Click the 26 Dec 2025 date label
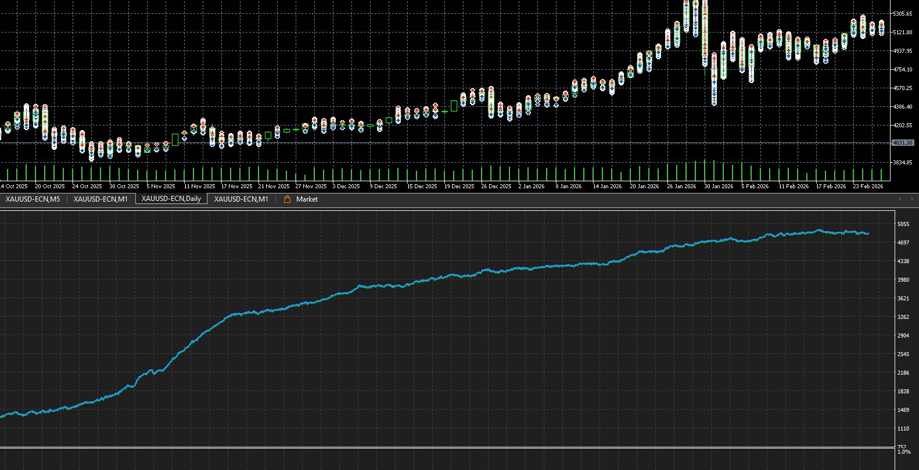919x470 pixels. pos(496,186)
